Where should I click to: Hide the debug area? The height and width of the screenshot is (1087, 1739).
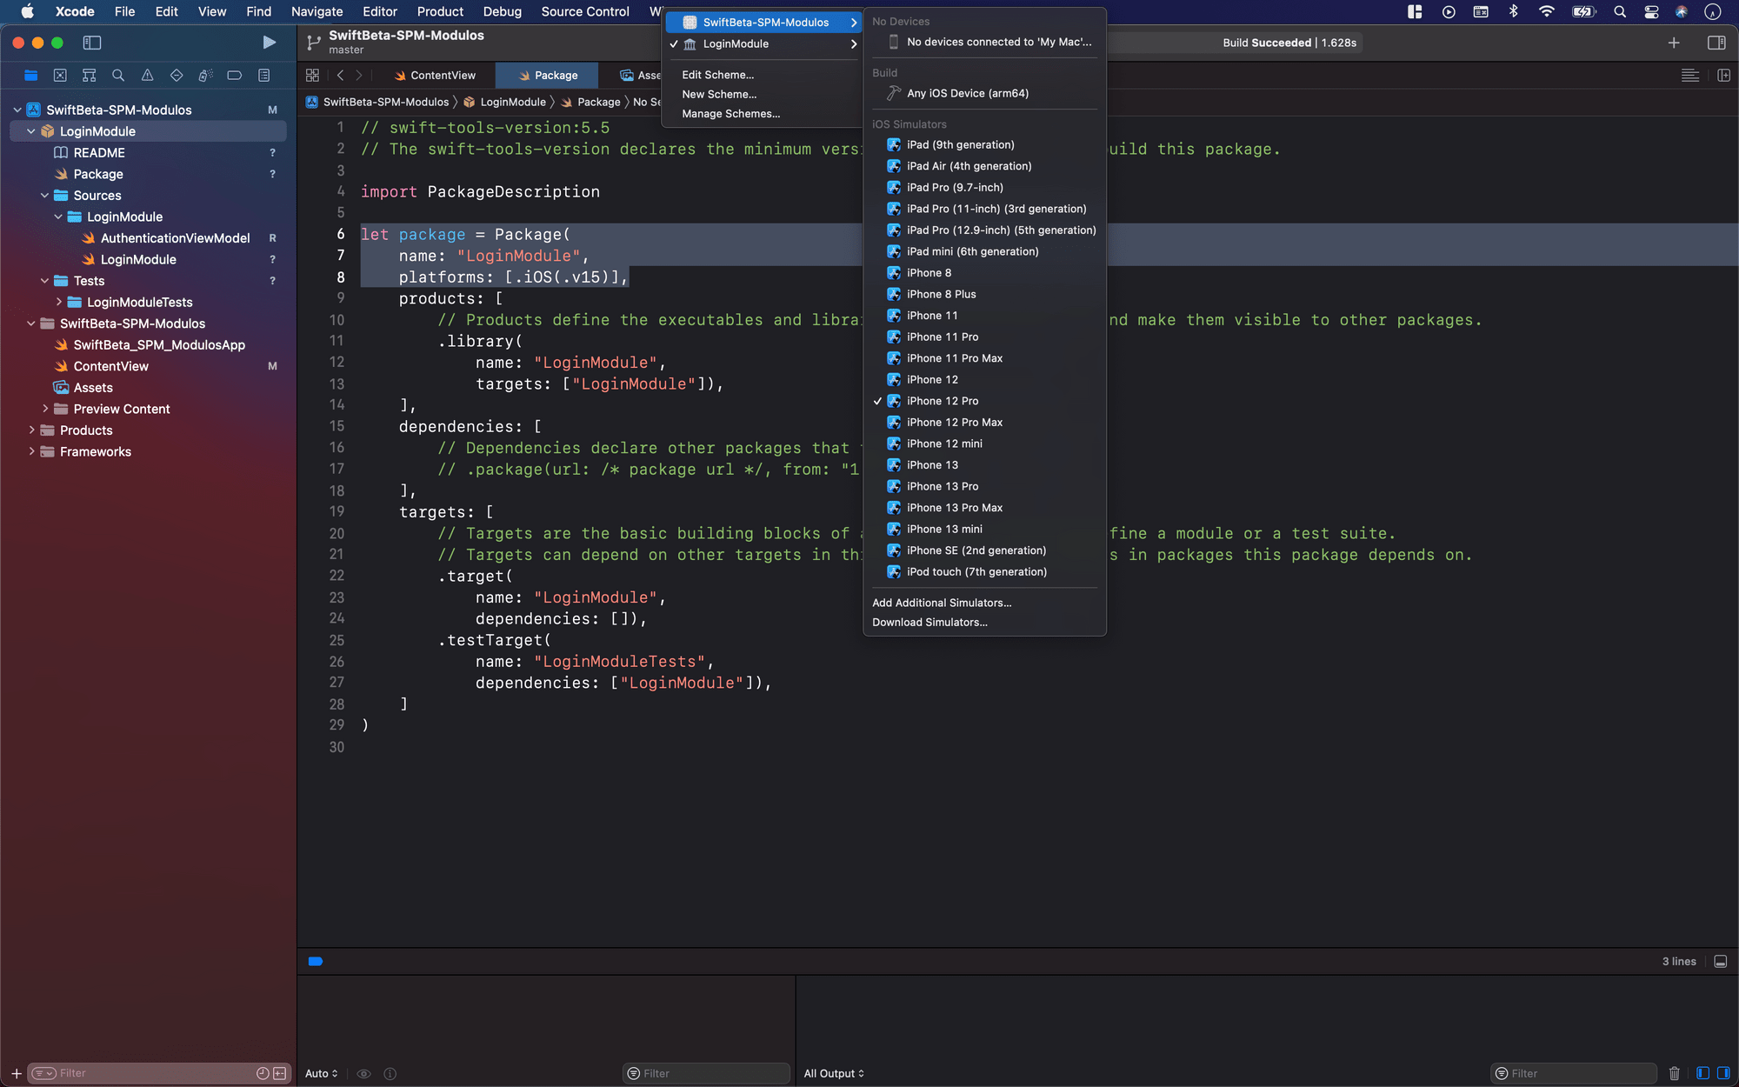1720,961
